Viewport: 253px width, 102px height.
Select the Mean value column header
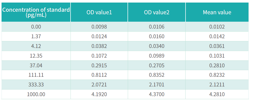(217, 12)
